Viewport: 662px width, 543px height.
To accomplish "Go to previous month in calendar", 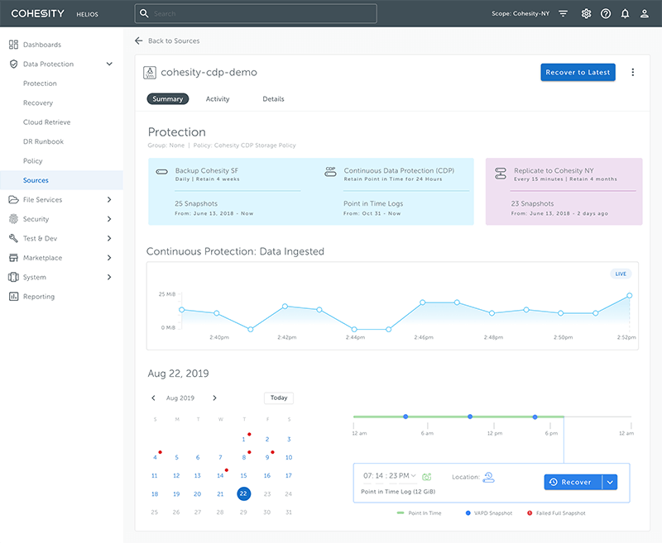I will 154,398.
